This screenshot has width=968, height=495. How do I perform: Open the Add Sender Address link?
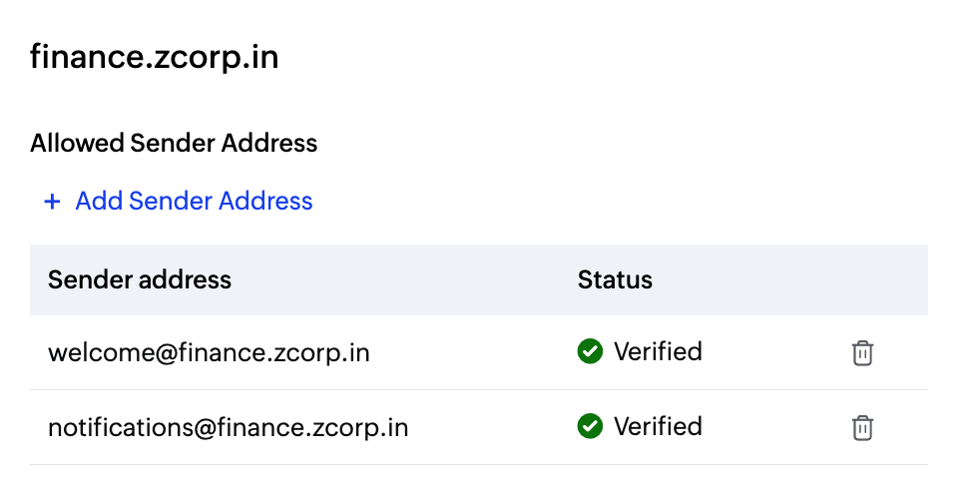point(194,202)
